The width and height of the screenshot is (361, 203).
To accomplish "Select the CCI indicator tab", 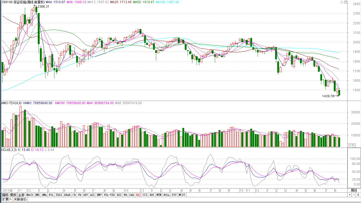I will coord(145,195).
